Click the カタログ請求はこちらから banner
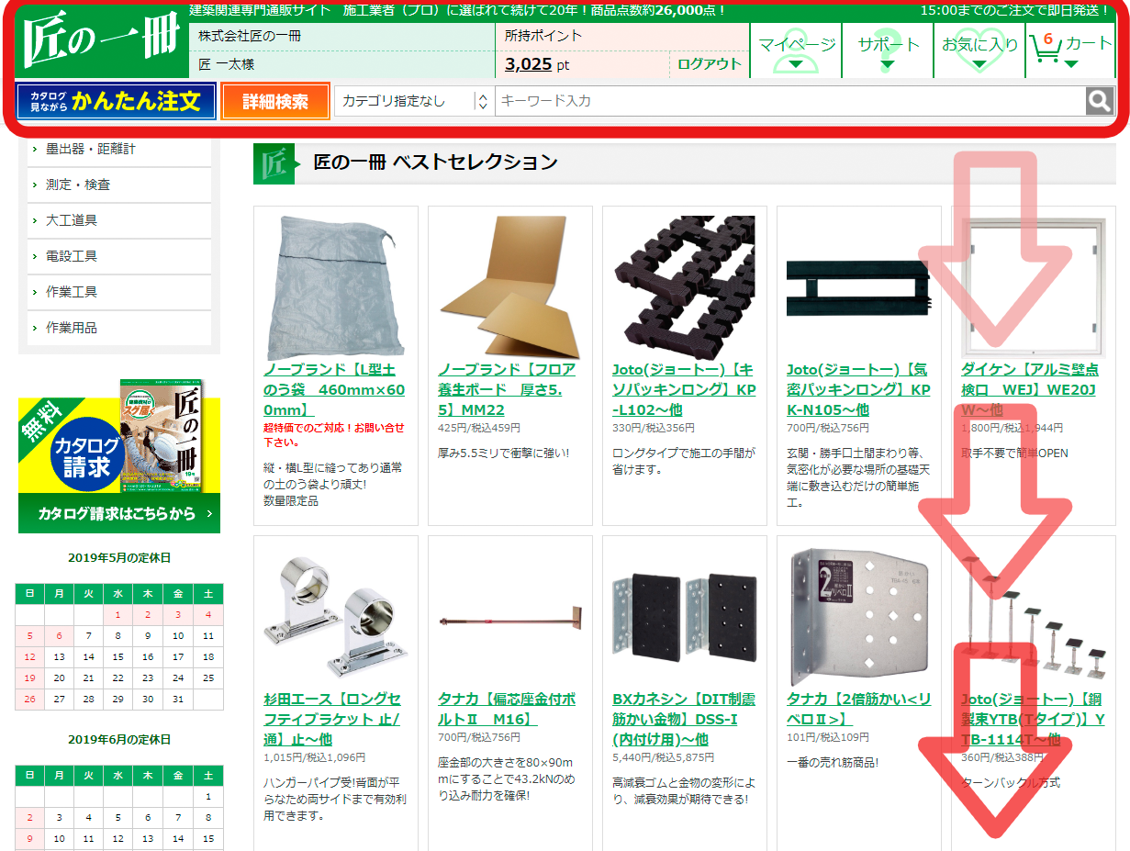Viewport: 1130px width, 851px height. coord(119,513)
